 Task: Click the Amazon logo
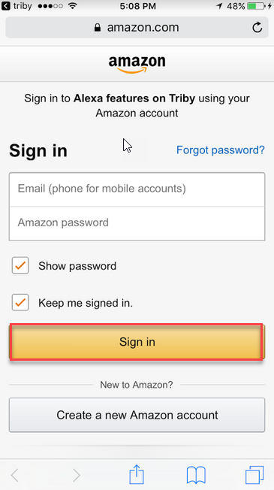[137, 64]
